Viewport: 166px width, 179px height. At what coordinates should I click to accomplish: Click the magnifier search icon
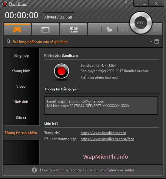tap(8, 42)
